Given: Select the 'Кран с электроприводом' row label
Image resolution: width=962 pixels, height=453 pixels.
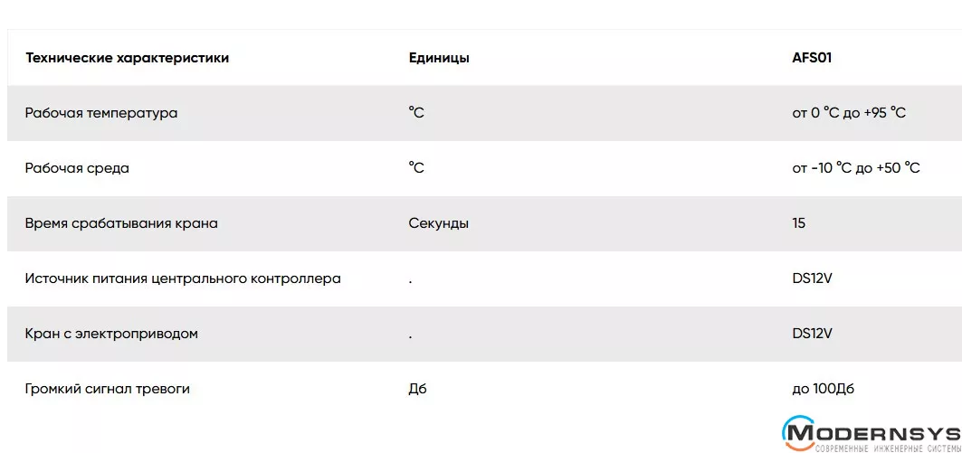Looking at the screenshot, I should [x=111, y=334].
